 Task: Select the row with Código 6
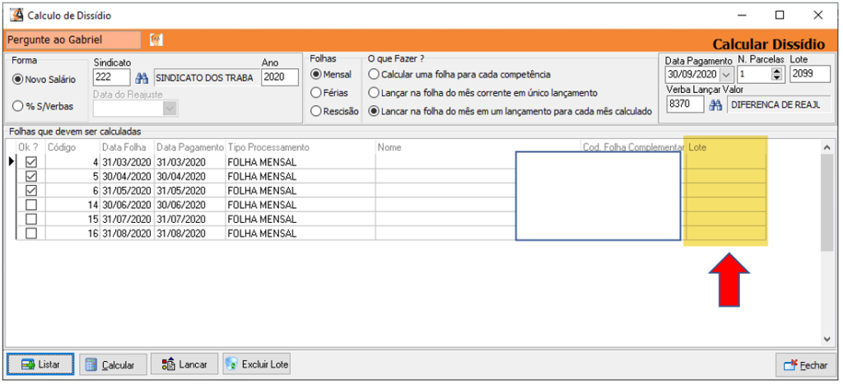pyautogui.click(x=390, y=190)
